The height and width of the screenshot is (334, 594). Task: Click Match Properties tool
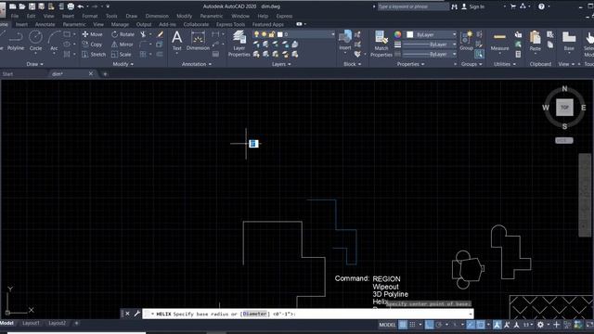(x=381, y=44)
